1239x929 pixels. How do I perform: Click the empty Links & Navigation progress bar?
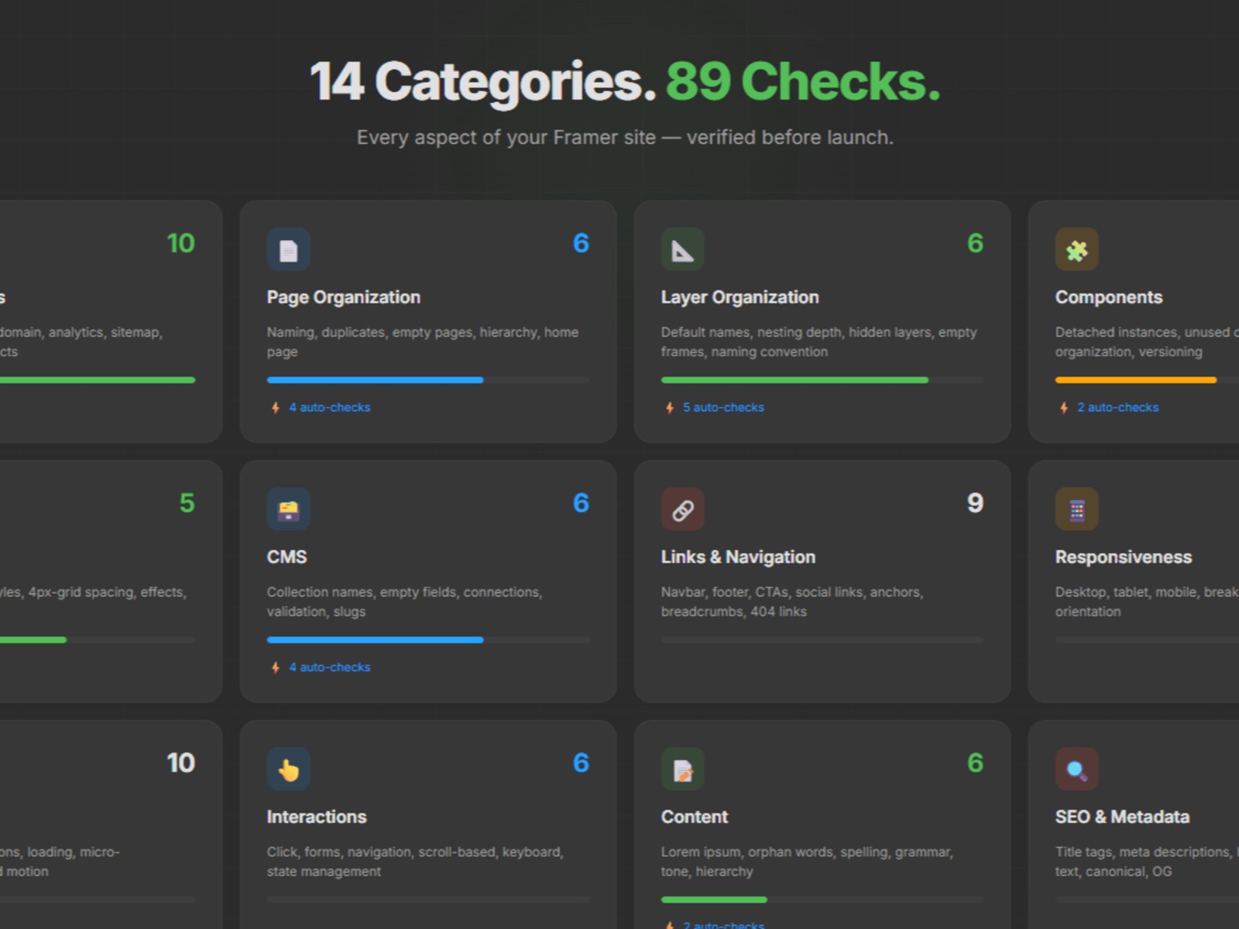822,640
